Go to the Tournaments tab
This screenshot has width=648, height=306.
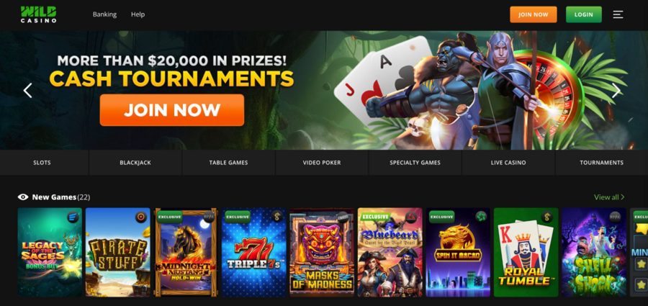coord(601,163)
